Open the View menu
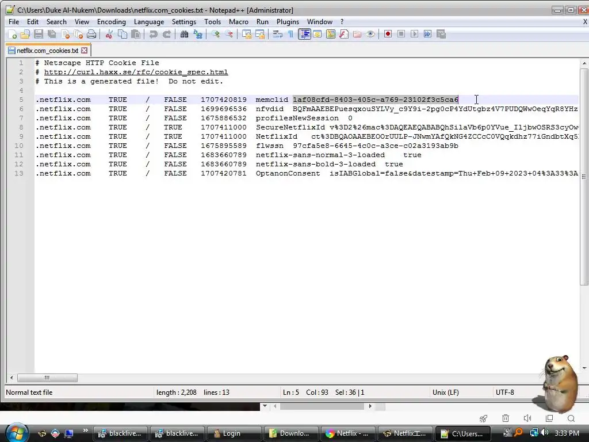Screen dimensions: 589x442 (82, 22)
